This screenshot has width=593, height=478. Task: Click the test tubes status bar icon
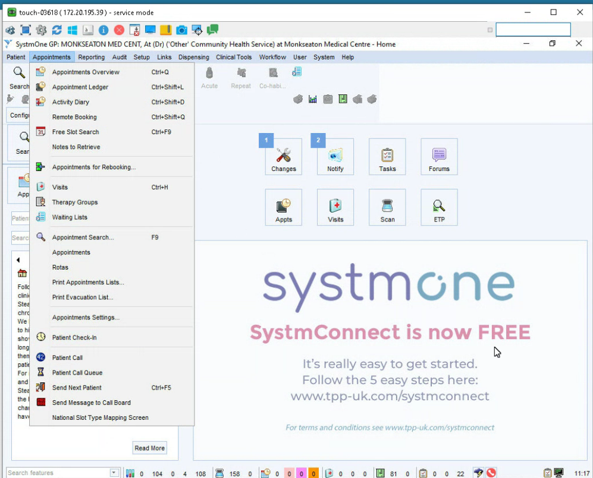tap(130, 473)
